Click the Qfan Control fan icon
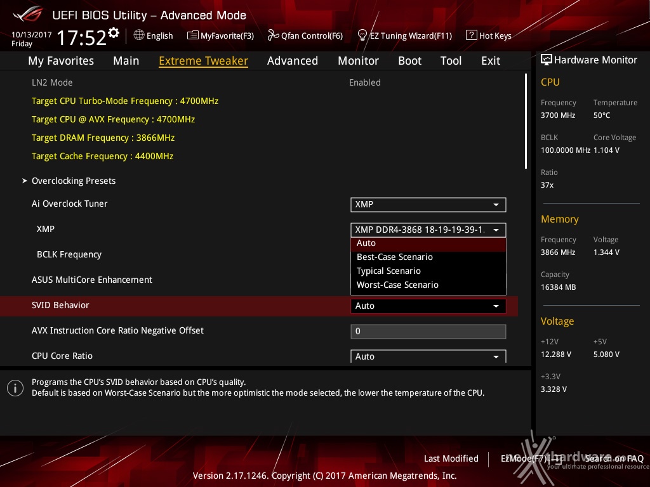Image resolution: width=650 pixels, height=487 pixels. coord(273,36)
